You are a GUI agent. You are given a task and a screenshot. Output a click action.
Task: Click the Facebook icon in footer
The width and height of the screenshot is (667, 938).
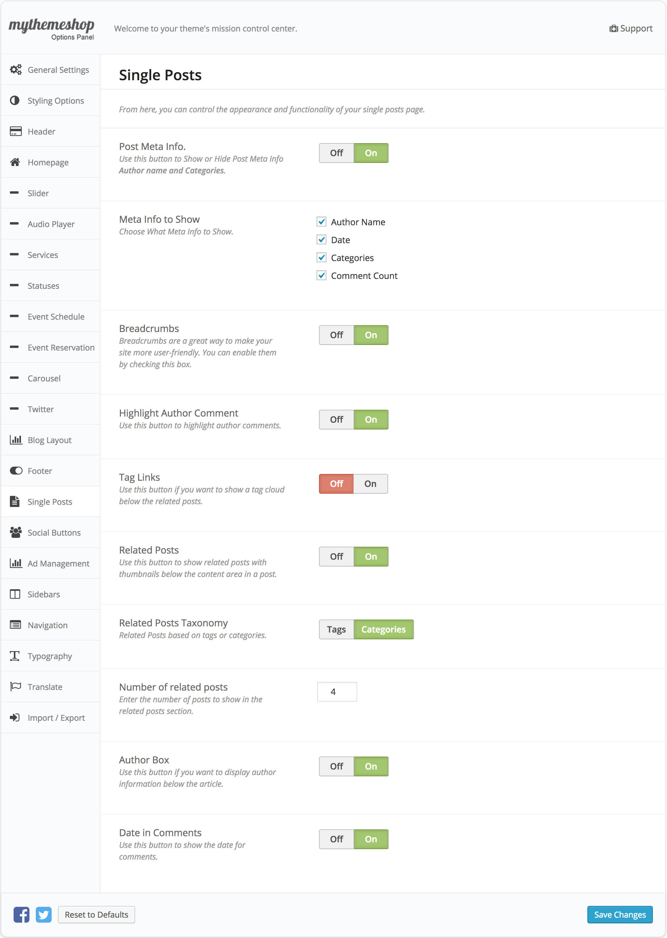point(21,915)
